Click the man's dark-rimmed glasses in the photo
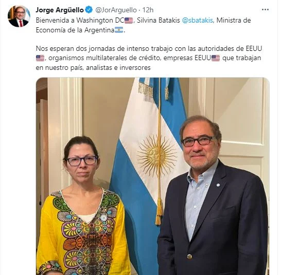The image size is (281, 275). point(198,140)
